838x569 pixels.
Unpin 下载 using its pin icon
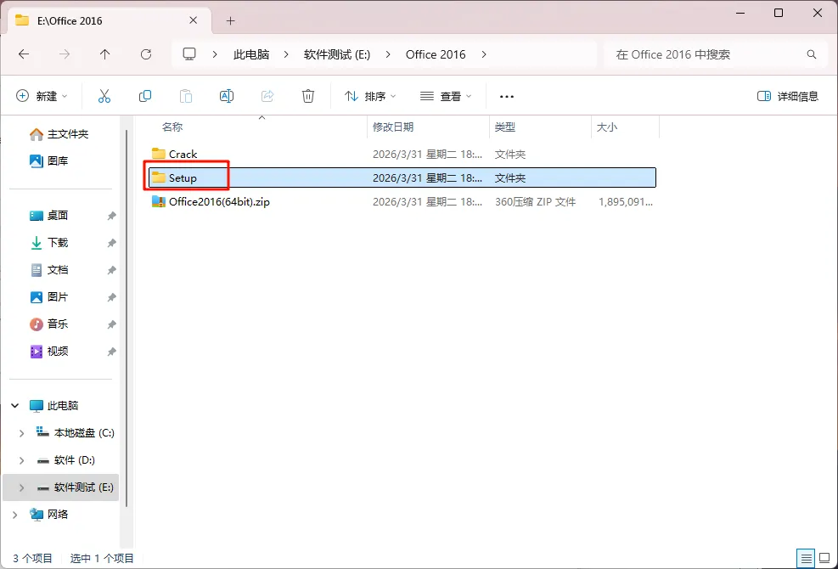tap(111, 243)
